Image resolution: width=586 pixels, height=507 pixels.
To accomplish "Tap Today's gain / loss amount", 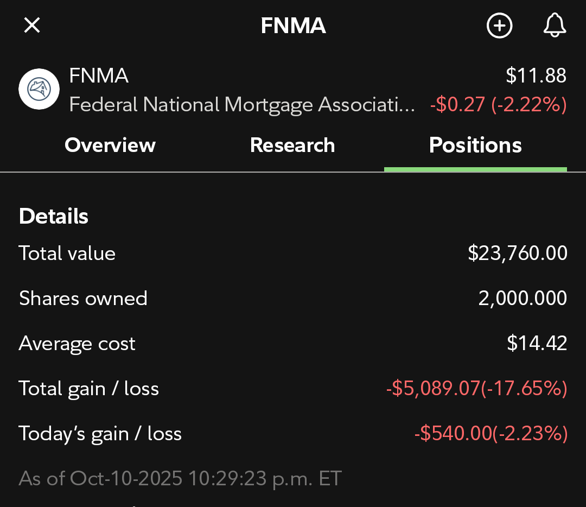I will pyautogui.click(x=491, y=434).
